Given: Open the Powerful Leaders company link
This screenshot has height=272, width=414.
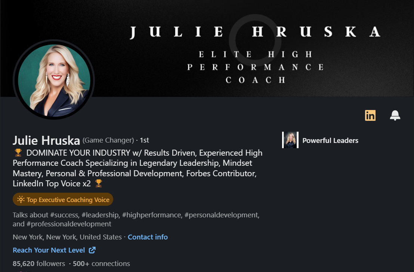Looking at the screenshot, I should click(330, 140).
